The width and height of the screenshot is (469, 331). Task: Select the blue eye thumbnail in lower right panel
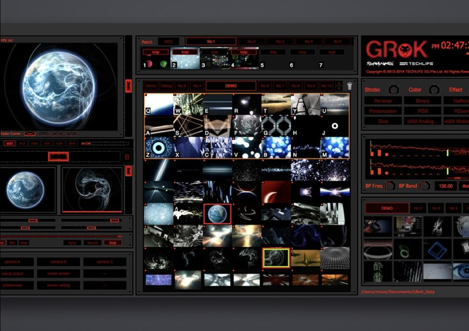(461, 271)
